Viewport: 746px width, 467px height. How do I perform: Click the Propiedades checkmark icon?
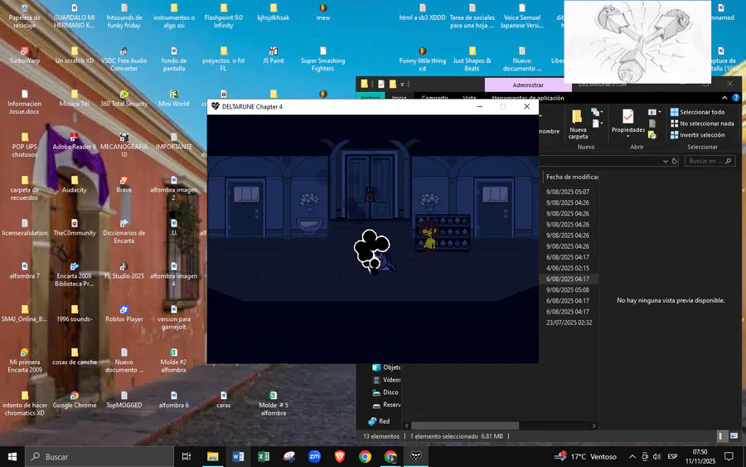tap(628, 116)
